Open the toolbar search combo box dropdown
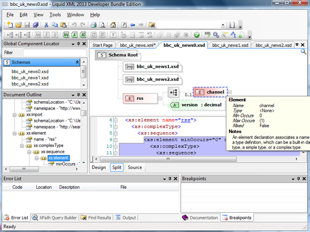Screen dimensions: 310x232 223,25
